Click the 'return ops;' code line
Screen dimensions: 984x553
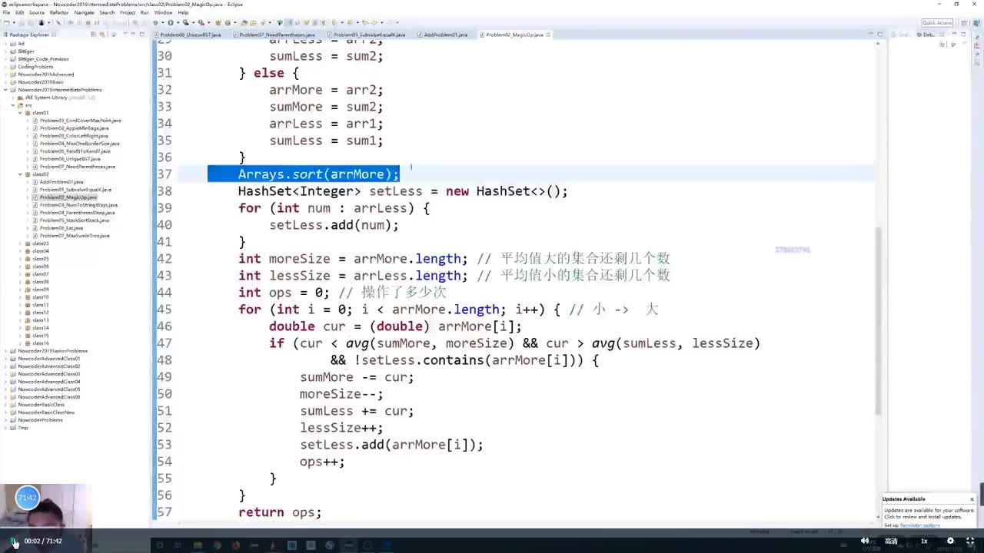click(280, 512)
